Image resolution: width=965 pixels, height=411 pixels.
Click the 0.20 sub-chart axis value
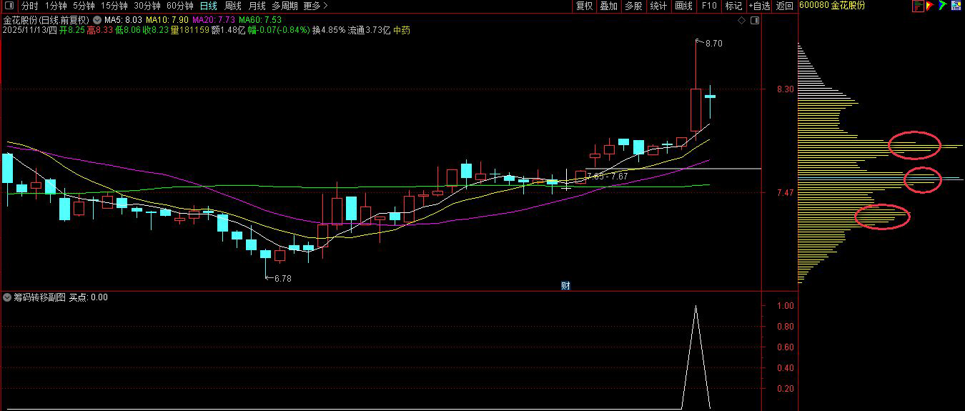click(x=785, y=389)
